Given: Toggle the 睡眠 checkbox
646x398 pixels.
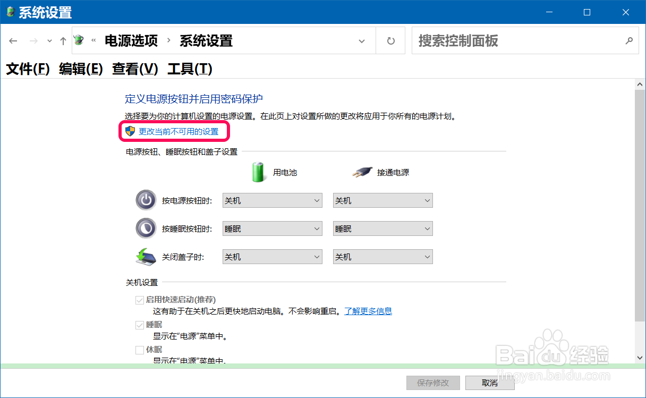Looking at the screenshot, I should pos(140,325).
